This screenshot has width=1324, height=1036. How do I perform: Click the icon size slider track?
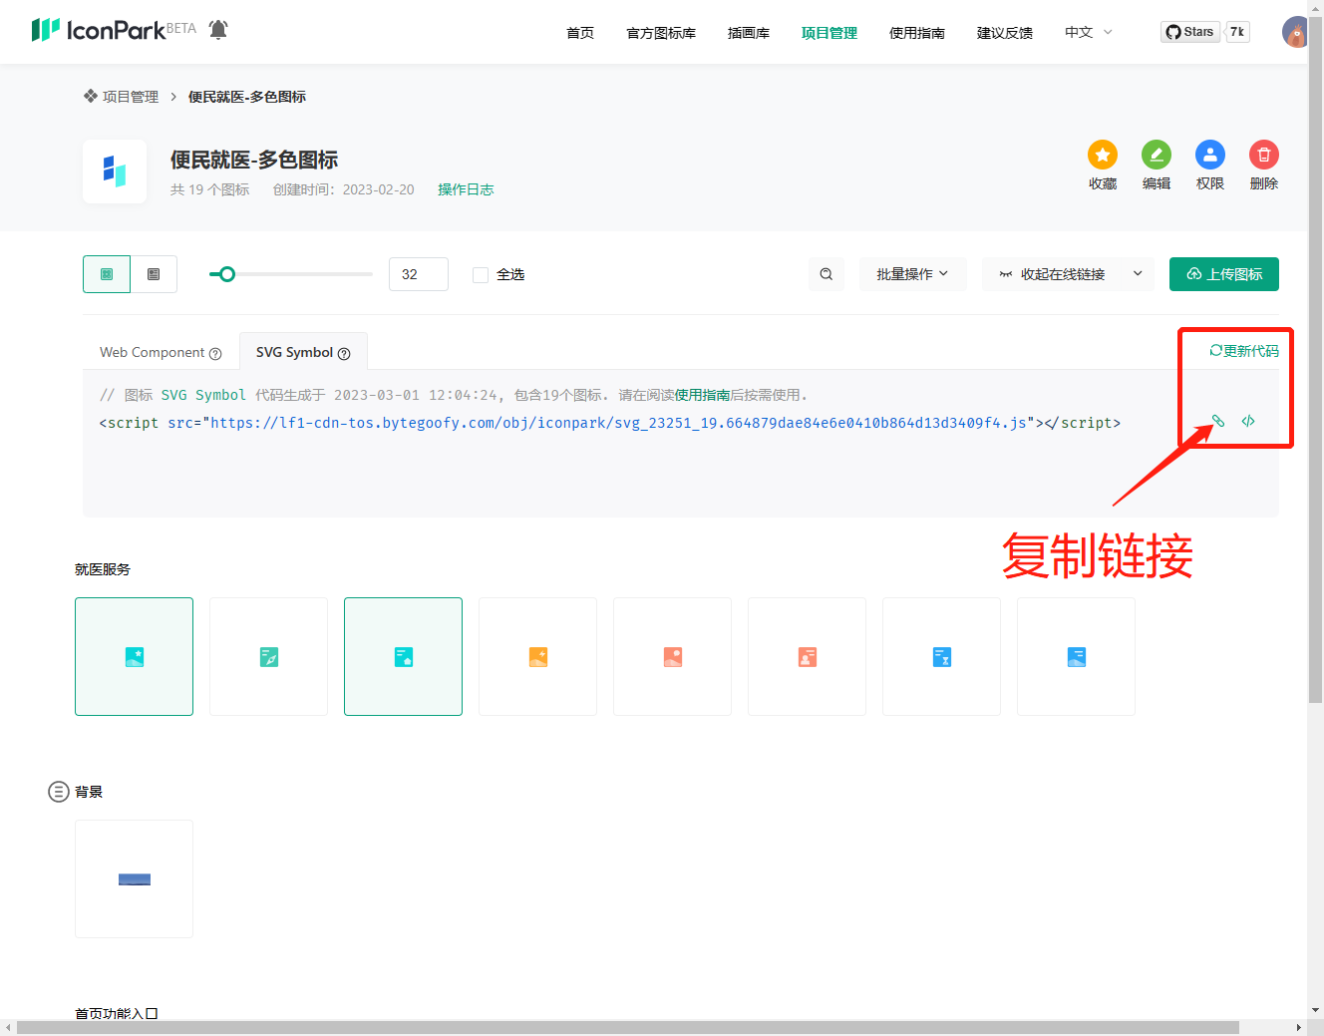point(291,274)
